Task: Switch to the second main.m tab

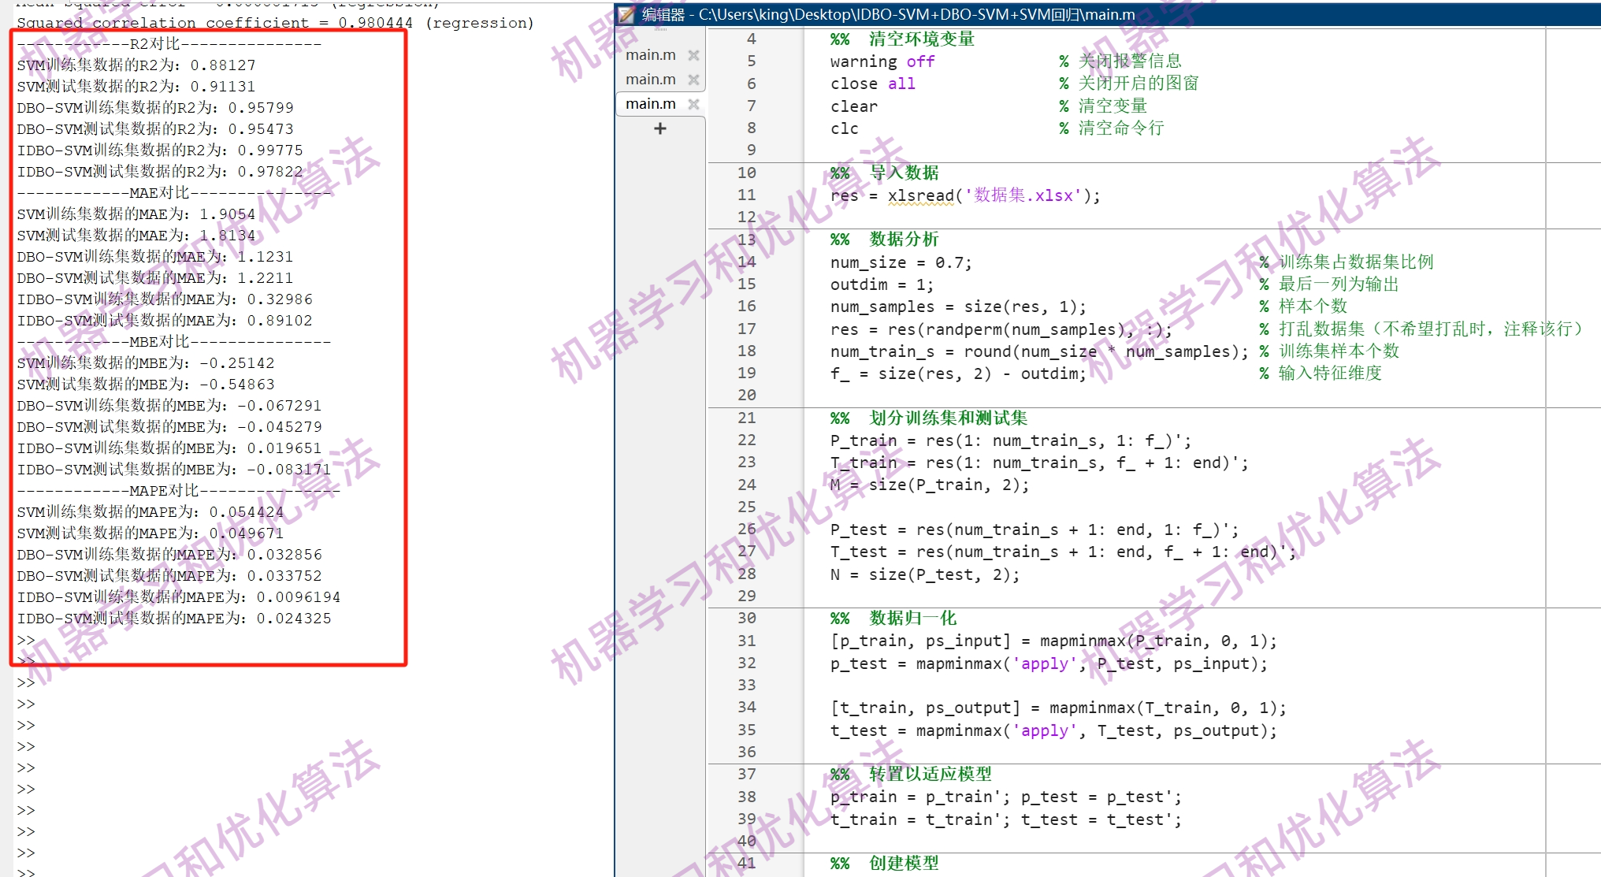Action: [651, 79]
